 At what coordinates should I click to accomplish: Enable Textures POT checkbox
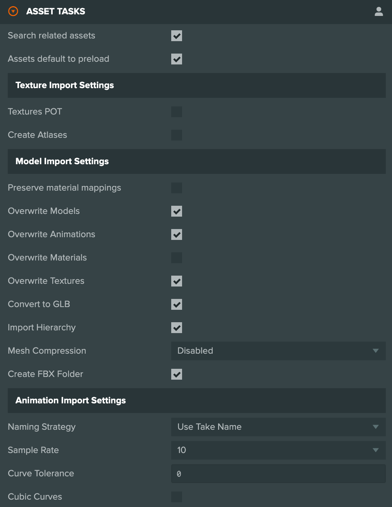[177, 112]
